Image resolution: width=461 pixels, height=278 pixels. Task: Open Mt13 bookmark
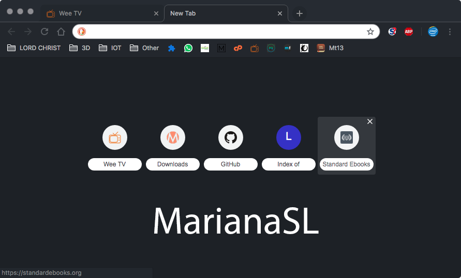point(330,48)
